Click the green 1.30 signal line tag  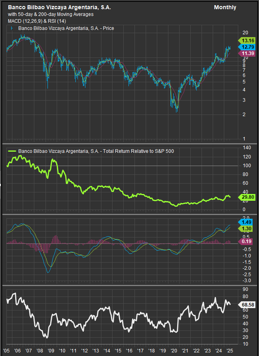[x=245, y=229]
